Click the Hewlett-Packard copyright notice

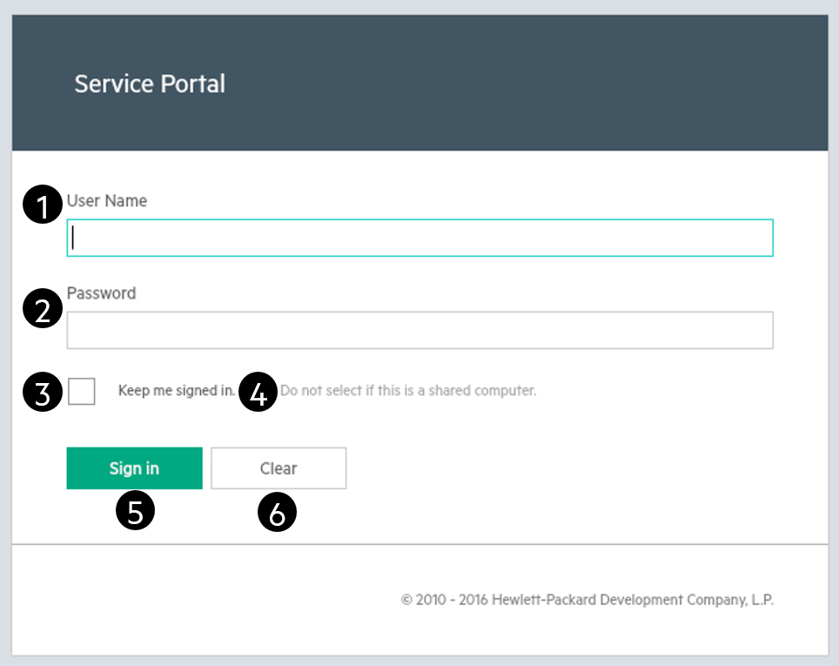[587, 600]
